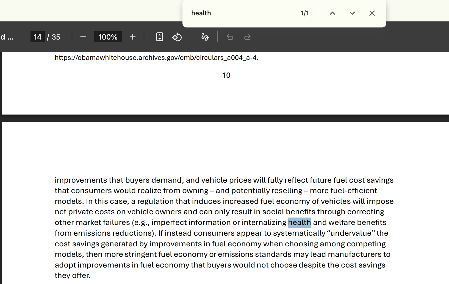
Task: Select the 100% zoom level field
Action: [x=108, y=37]
